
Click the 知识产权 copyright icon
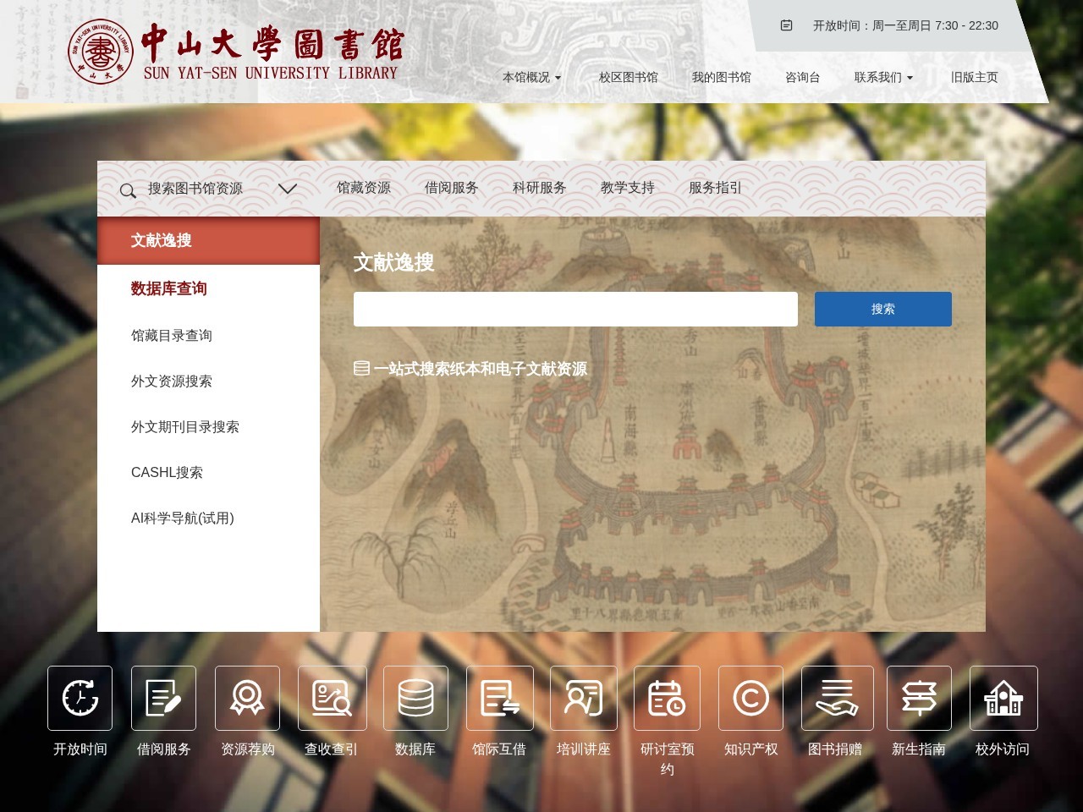[751, 698]
